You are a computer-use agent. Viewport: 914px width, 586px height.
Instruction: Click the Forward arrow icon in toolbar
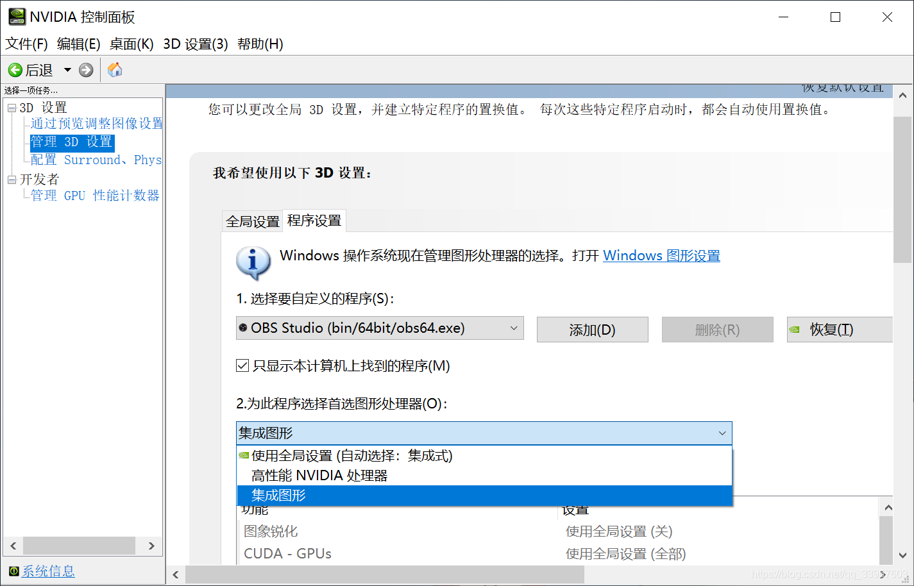pyautogui.click(x=86, y=70)
